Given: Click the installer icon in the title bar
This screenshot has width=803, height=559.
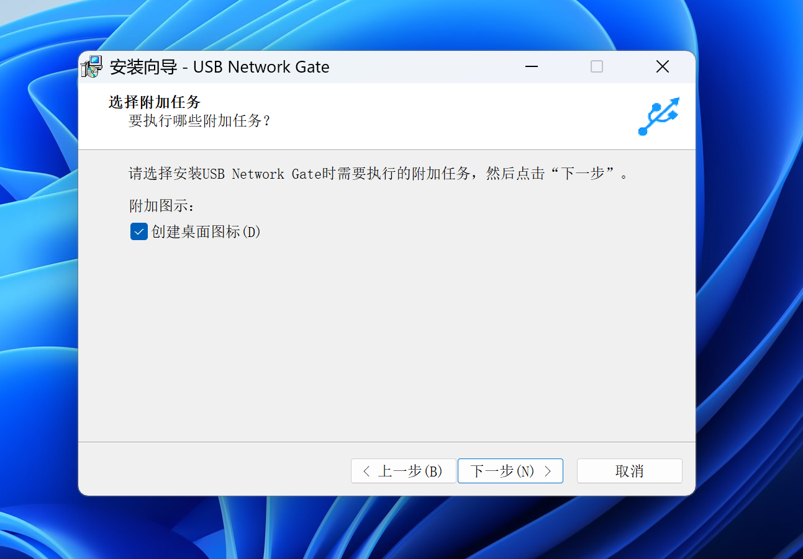Looking at the screenshot, I should click(91, 66).
